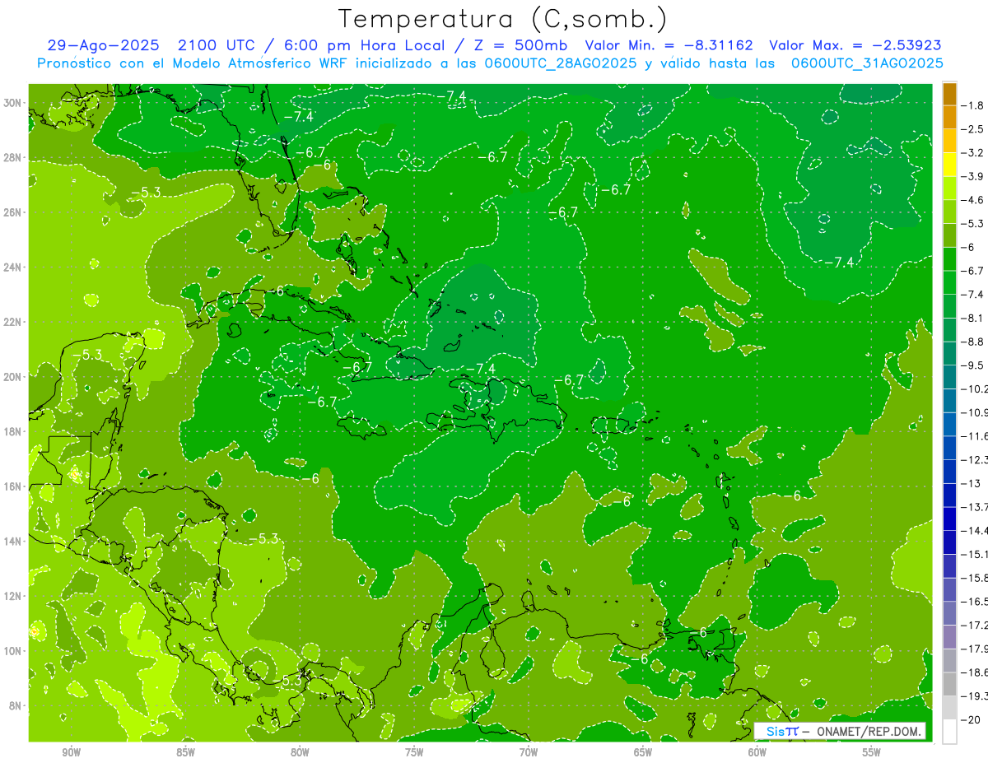Click the -8.8 legend value
This screenshot has width=988, height=763.
pyautogui.click(x=973, y=342)
